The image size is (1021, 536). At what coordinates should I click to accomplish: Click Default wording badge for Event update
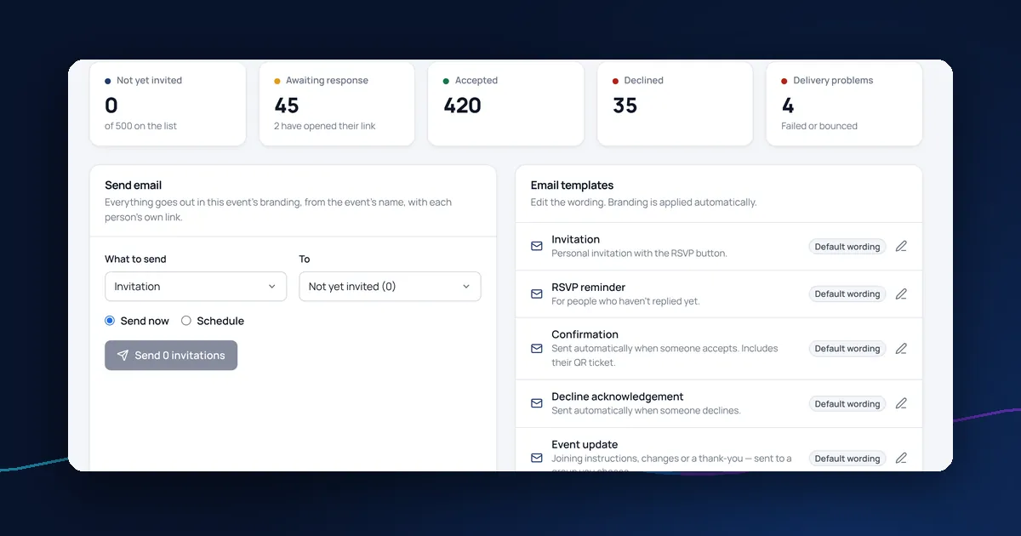tap(847, 459)
